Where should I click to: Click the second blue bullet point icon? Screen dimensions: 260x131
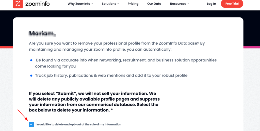[31, 76]
